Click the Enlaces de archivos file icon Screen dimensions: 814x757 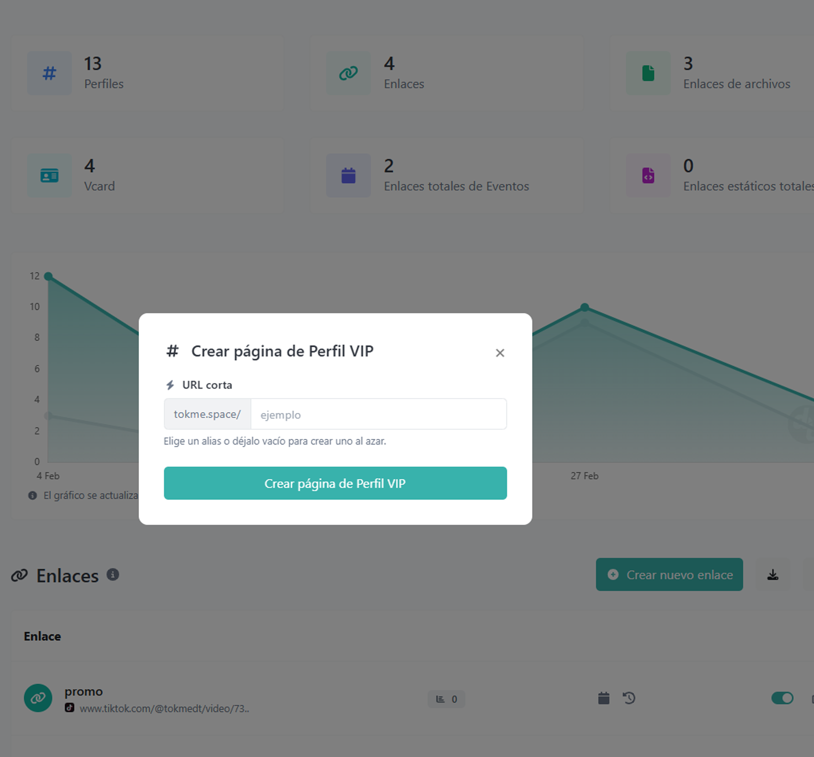(648, 73)
